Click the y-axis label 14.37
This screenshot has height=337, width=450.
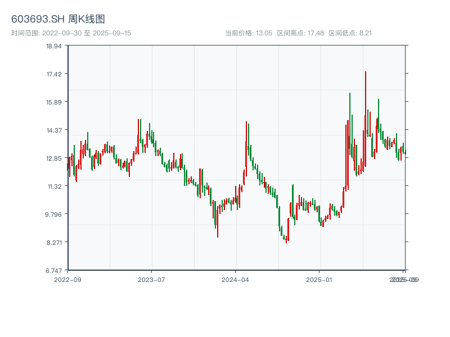pyautogui.click(x=54, y=130)
